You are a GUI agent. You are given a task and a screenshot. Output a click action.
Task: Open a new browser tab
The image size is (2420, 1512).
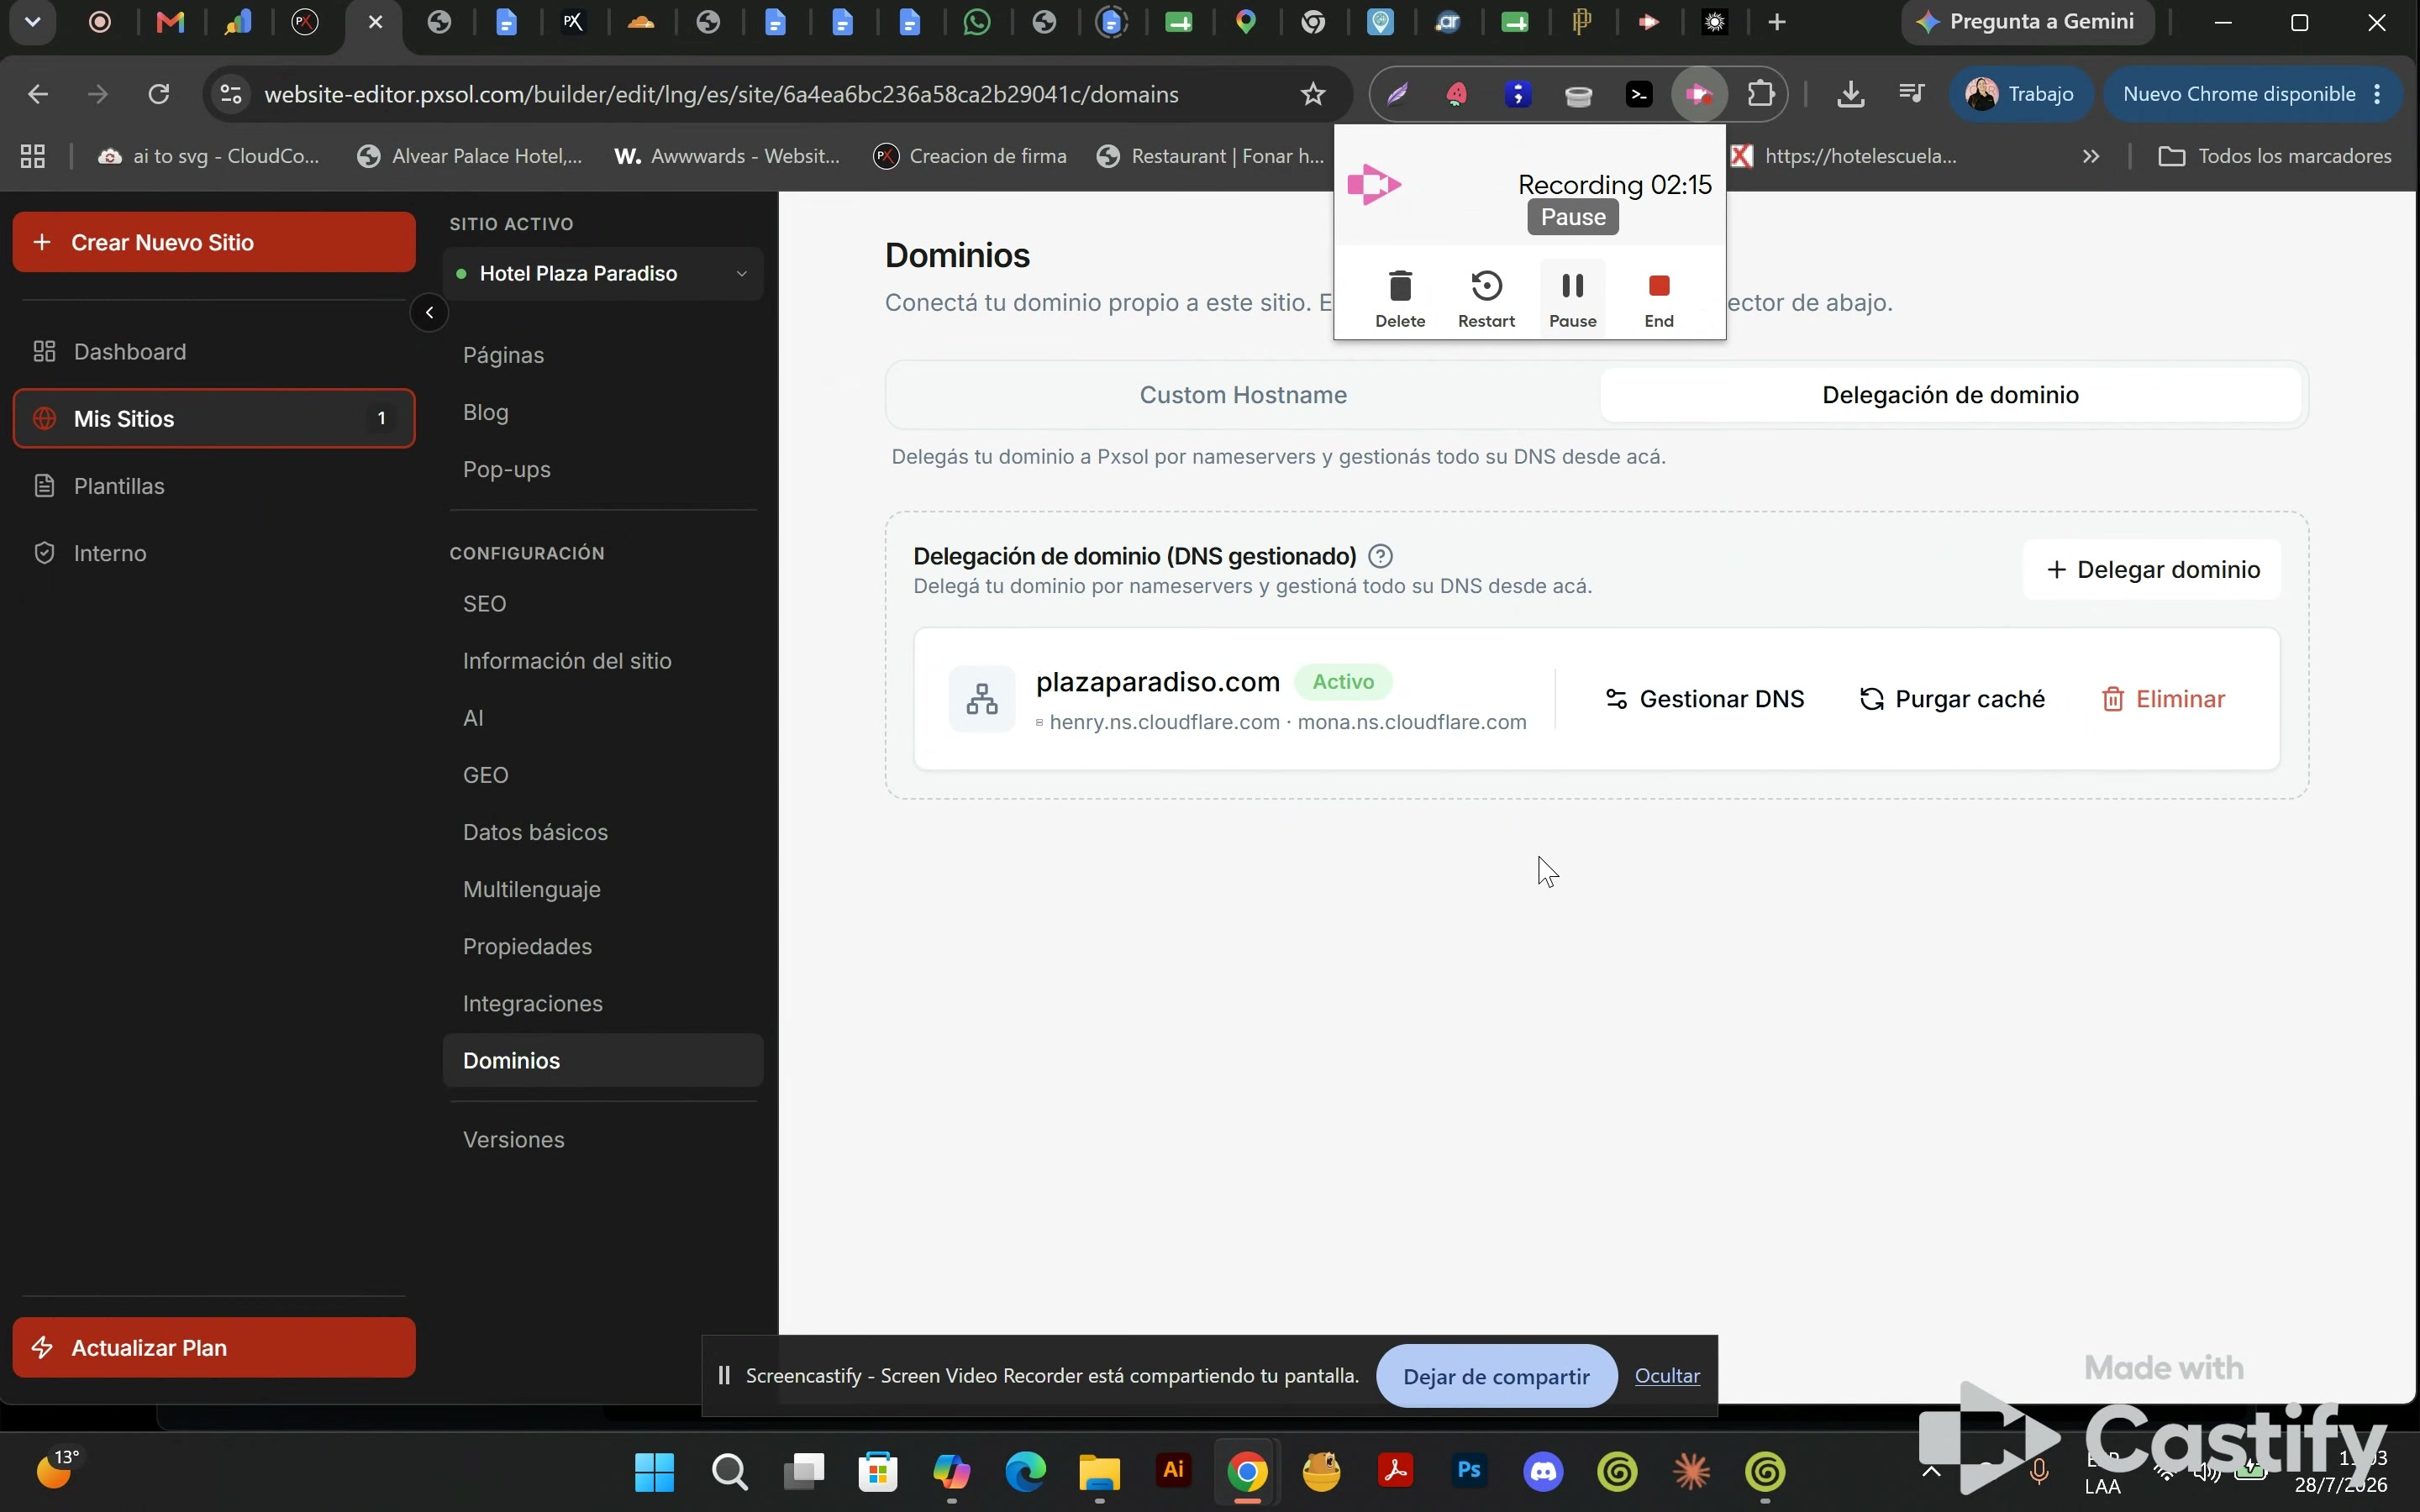tap(1777, 22)
